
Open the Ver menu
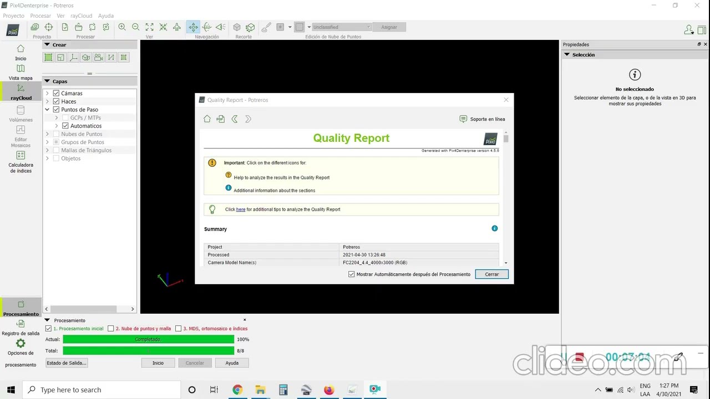pyautogui.click(x=60, y=16)
